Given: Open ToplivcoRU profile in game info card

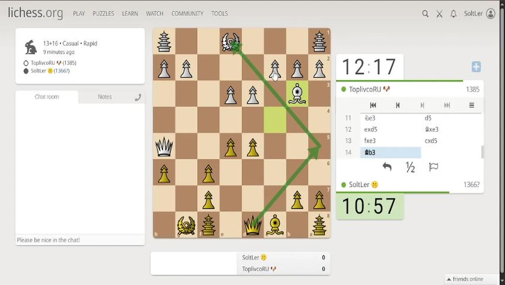Looking at the screenshot, I should pyautogui.click(x=53, y=63).
